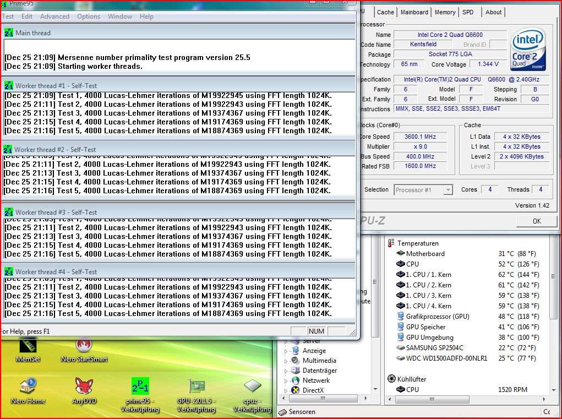Click the Prime95 window resize grip

tap(353, 332)
